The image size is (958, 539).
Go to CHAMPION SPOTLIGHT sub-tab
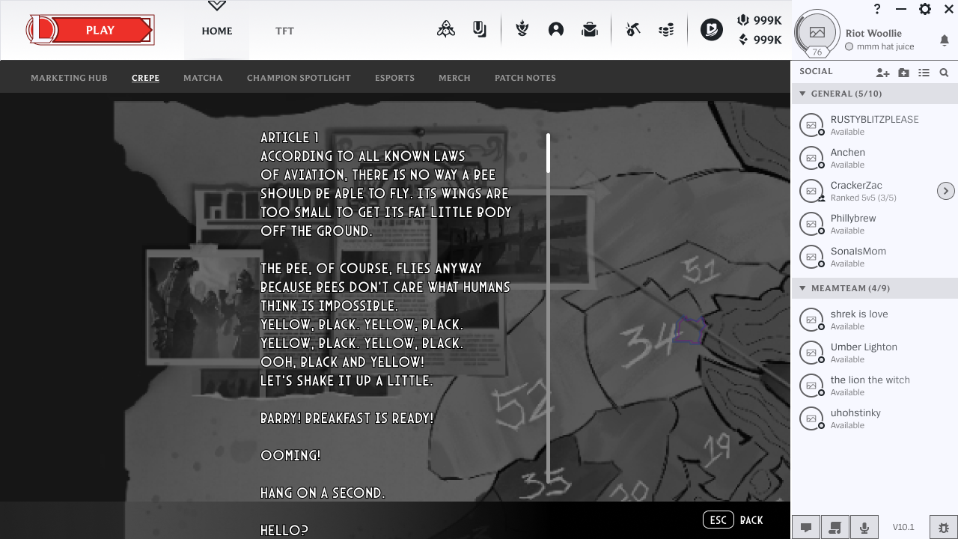tap(299, 78)
